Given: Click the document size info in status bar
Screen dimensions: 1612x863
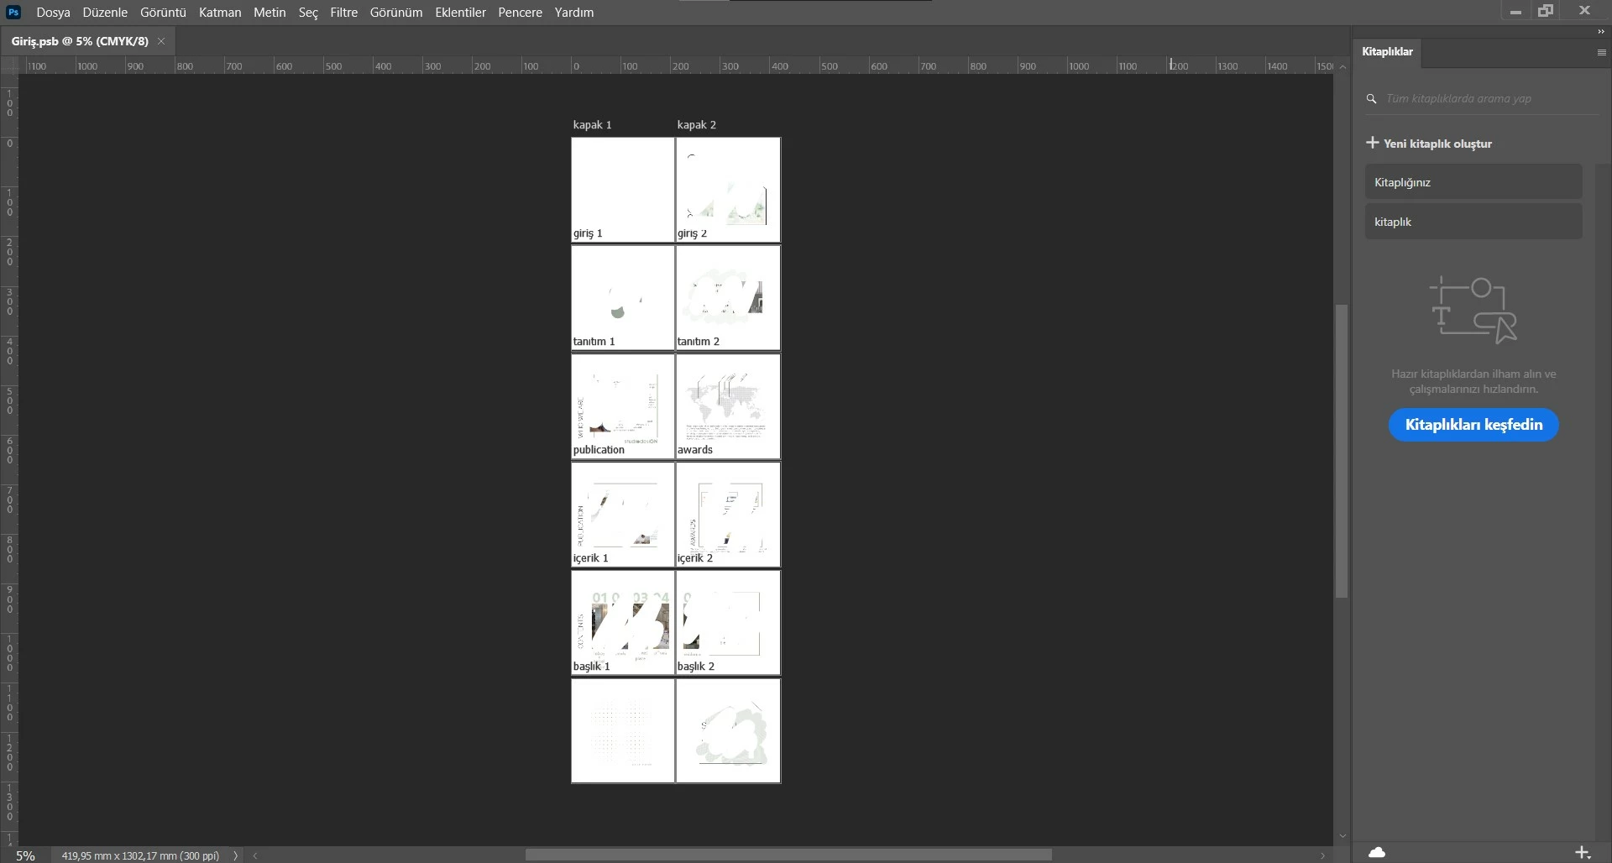Looking at the screenshot, I should coord(140,855).
